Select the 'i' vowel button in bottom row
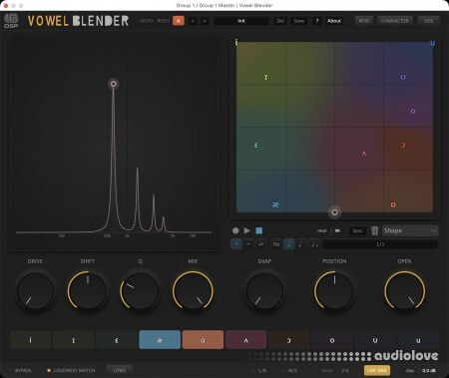449x378 pixels. coord(31,340)
